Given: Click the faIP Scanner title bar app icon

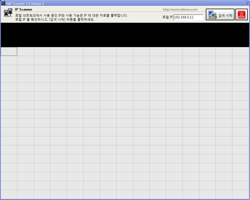Looking at the screenshot, I should point(3,3).
